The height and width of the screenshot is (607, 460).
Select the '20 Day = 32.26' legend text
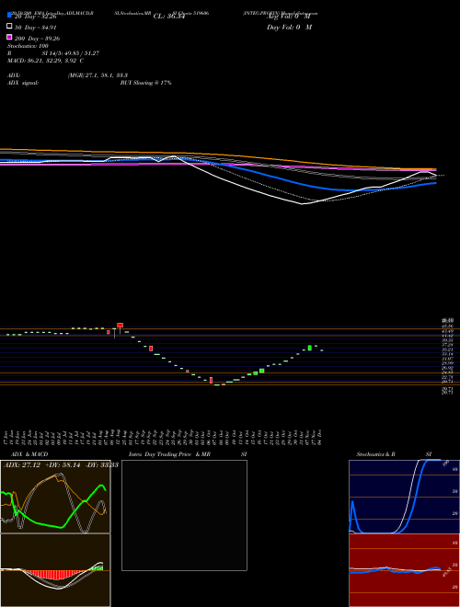[x=35, y=17]
